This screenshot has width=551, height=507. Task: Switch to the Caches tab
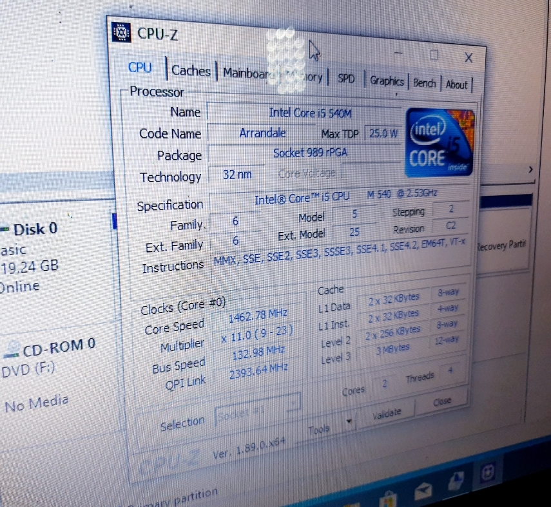[x=191, y=71]
